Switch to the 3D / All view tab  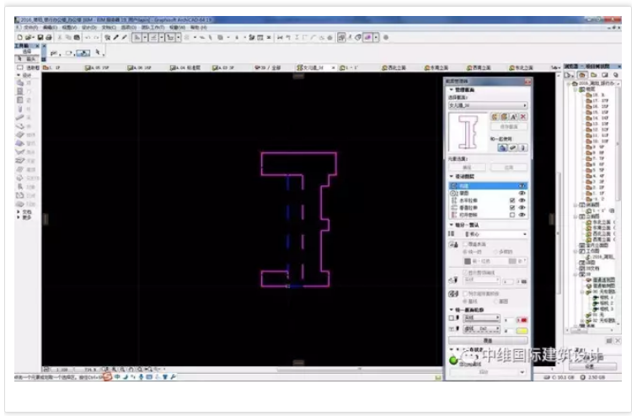tap(268, 67)
